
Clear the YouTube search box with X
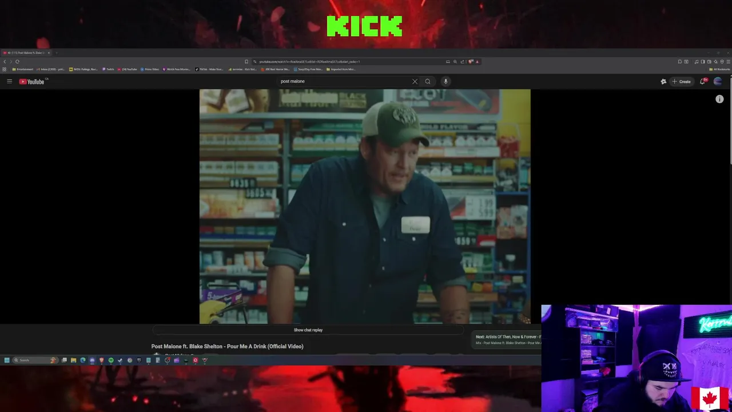415,81
